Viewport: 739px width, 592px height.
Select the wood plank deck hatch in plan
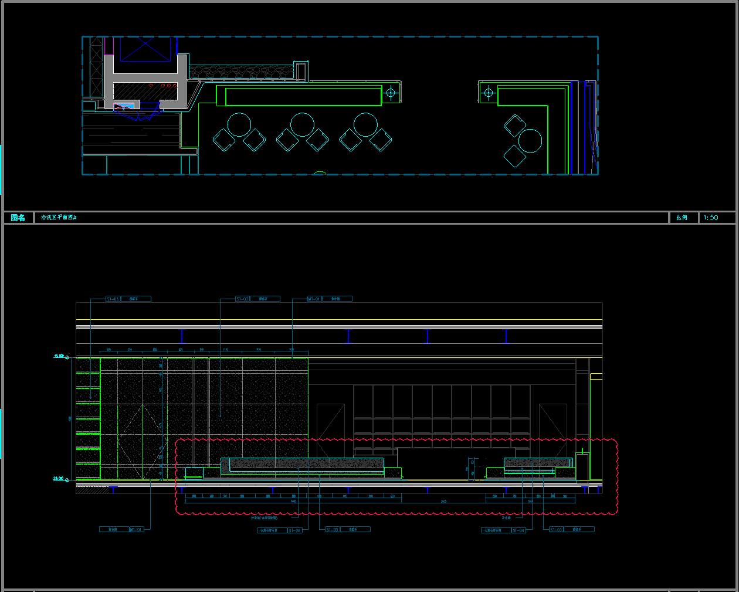coord(131,134)
